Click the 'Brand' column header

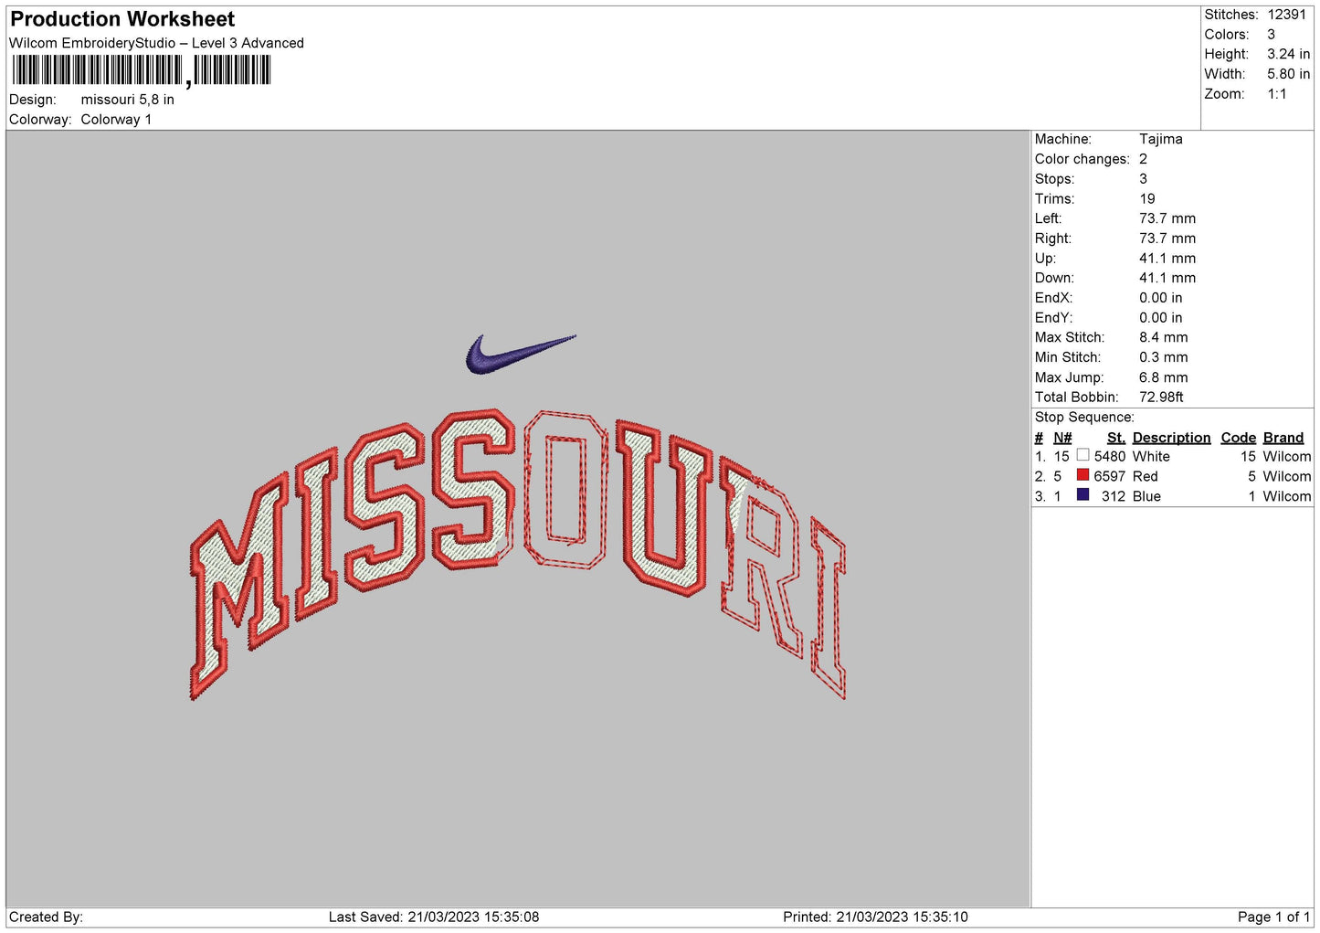tap(1283, 438)
